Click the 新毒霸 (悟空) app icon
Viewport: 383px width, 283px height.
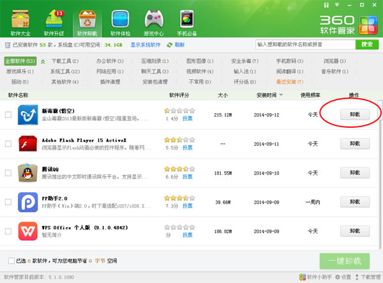click(x=28, y=114)
